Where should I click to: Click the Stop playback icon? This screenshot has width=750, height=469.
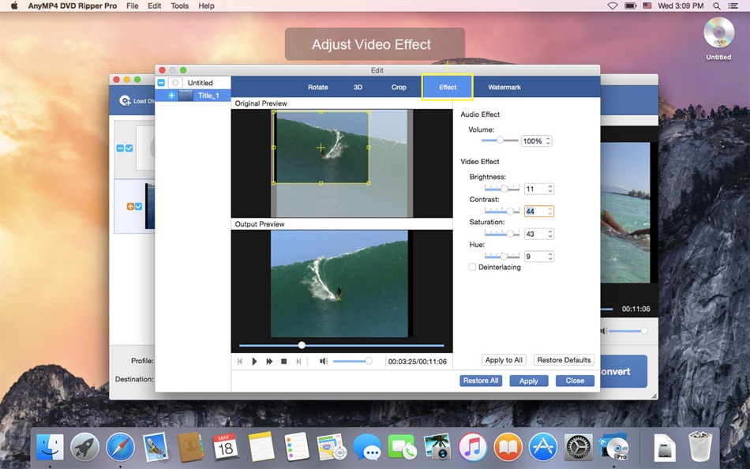coord(283,361)
